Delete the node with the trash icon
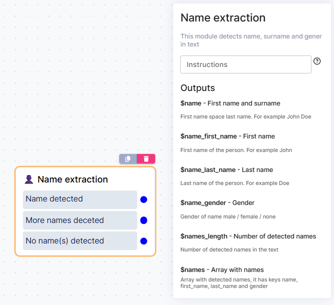 (146, 158)
